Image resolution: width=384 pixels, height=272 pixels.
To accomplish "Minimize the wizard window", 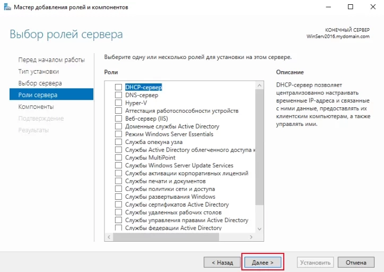I will [x=328, y=7].
